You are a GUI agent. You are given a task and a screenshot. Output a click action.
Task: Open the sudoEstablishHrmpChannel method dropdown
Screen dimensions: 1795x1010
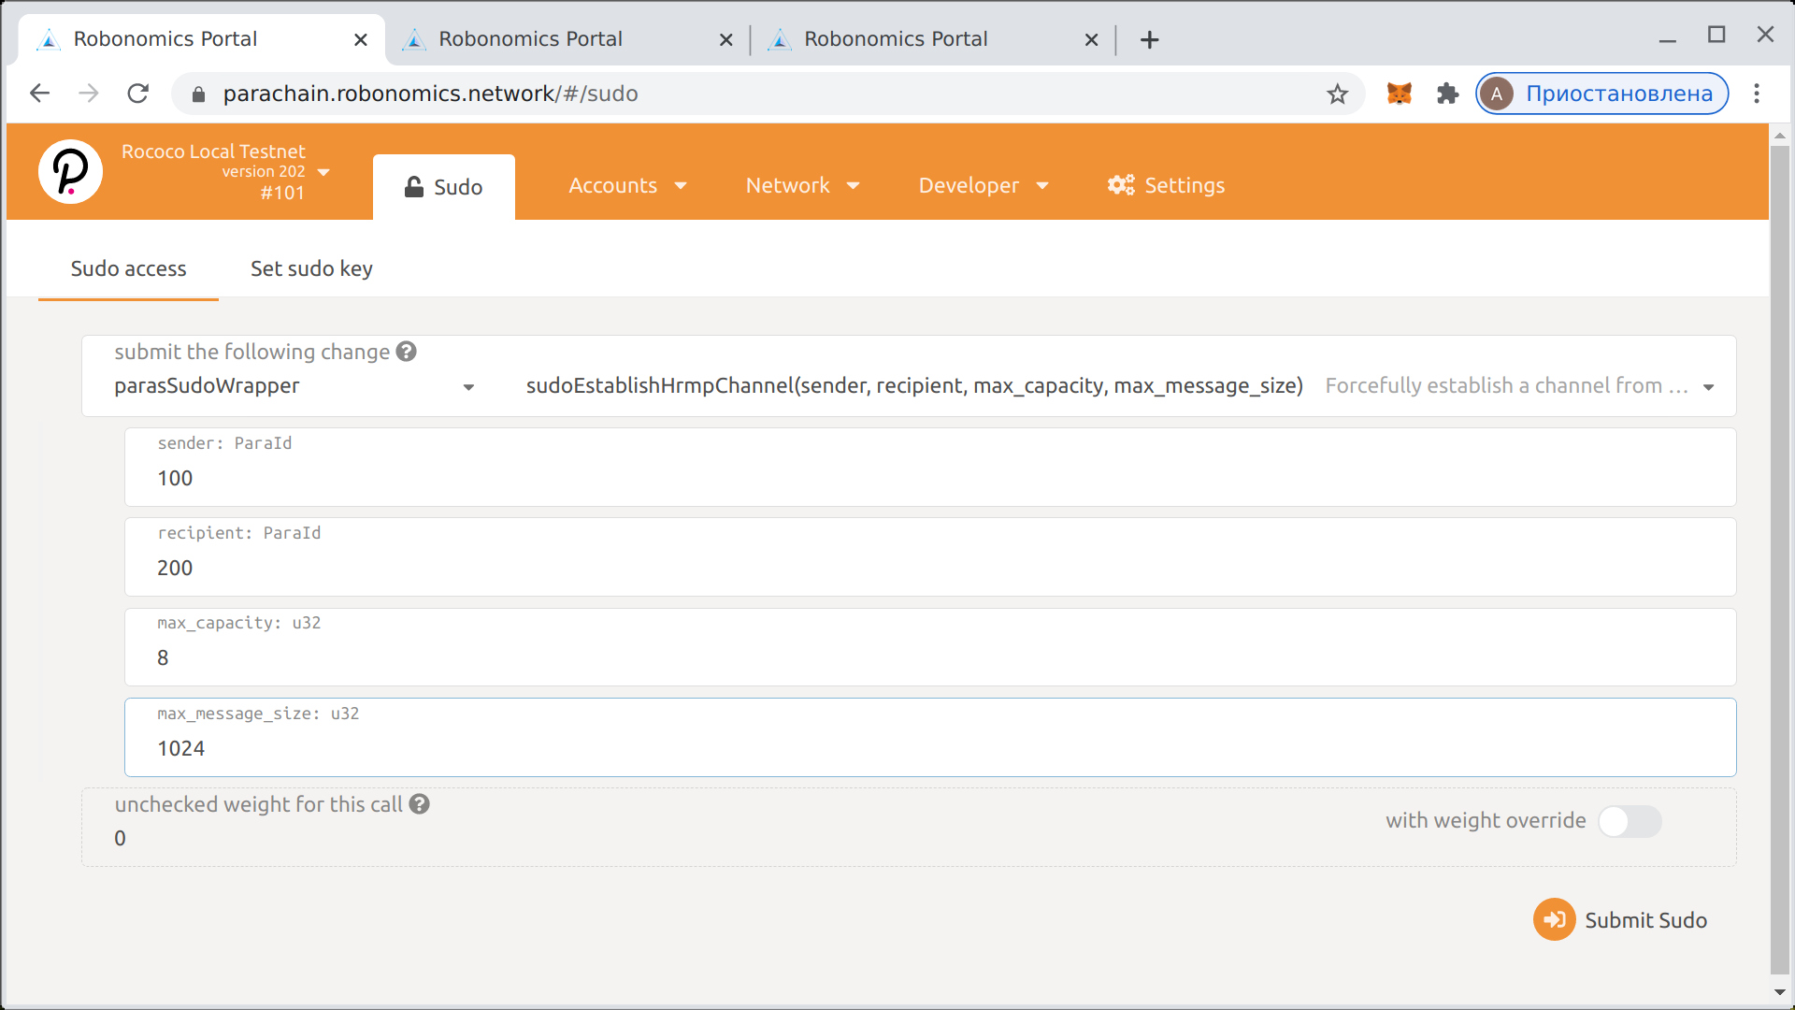[x=1120, y=386]
